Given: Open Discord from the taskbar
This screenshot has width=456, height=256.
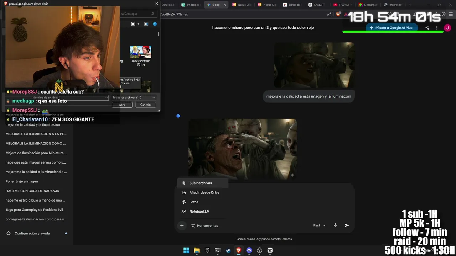Looking at the screenshot, I should coord(249,250).
